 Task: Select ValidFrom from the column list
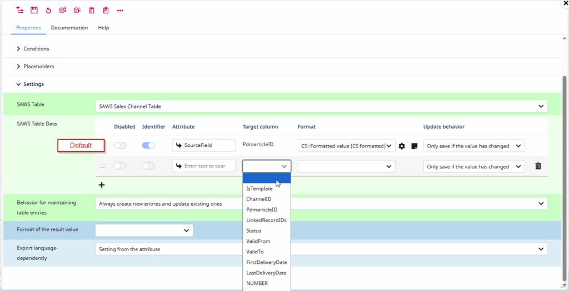267,241
